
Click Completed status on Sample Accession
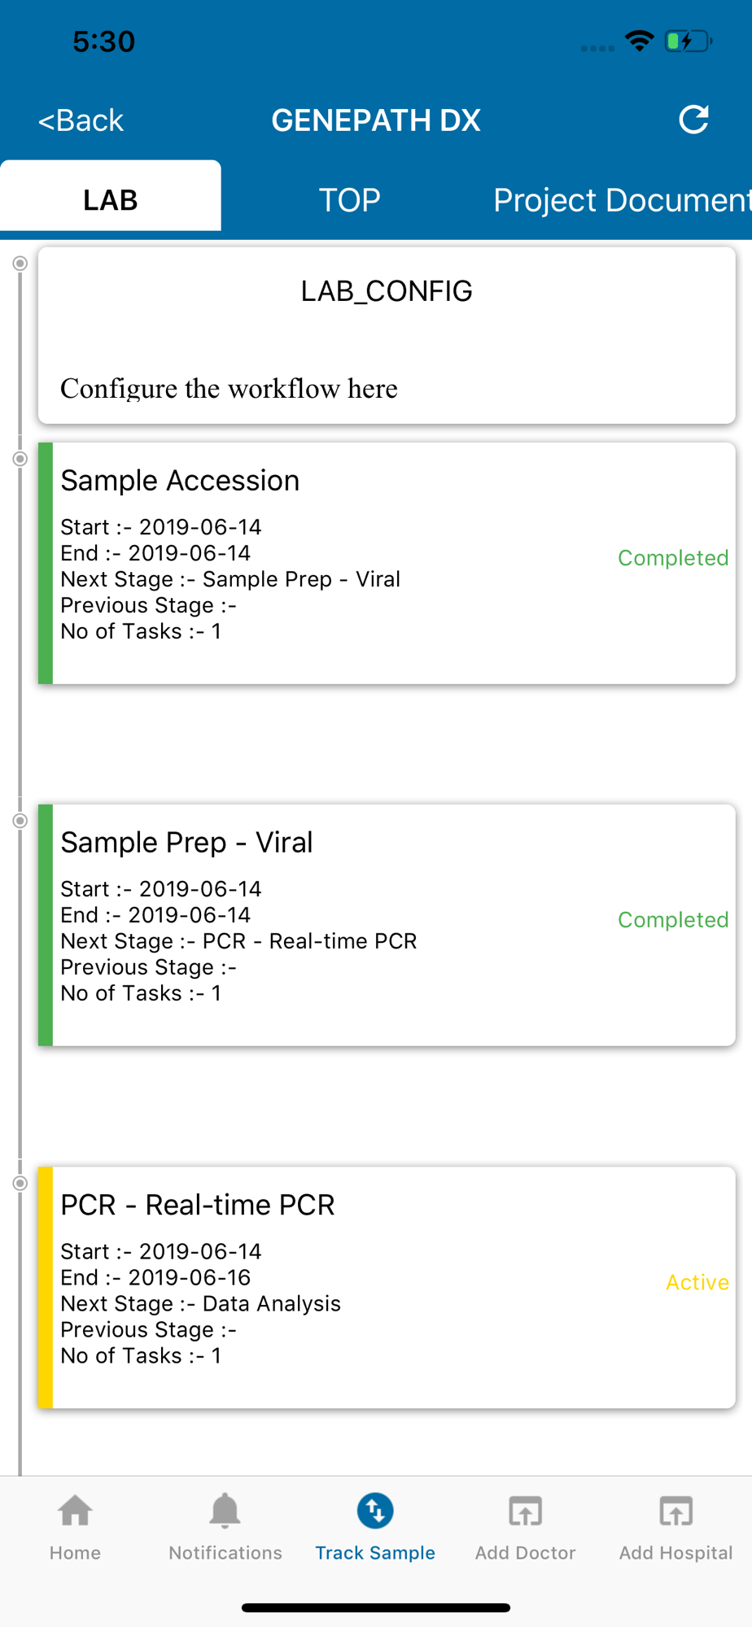click(672, 558)
